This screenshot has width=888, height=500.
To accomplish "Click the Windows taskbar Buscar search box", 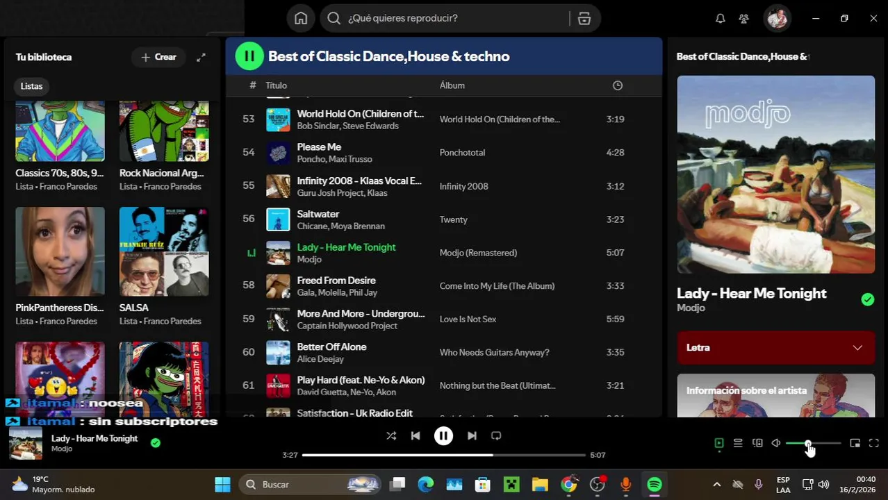I will tap(311, 485).
